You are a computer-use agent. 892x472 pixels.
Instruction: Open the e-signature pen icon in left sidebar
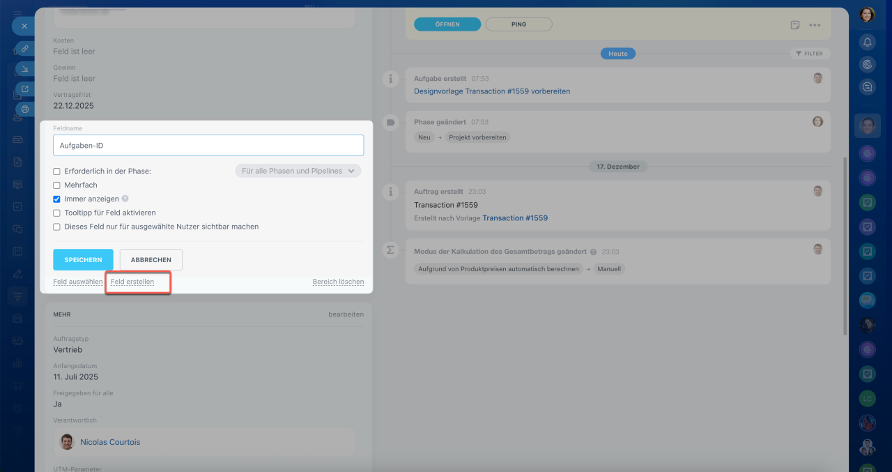[17, 273]
